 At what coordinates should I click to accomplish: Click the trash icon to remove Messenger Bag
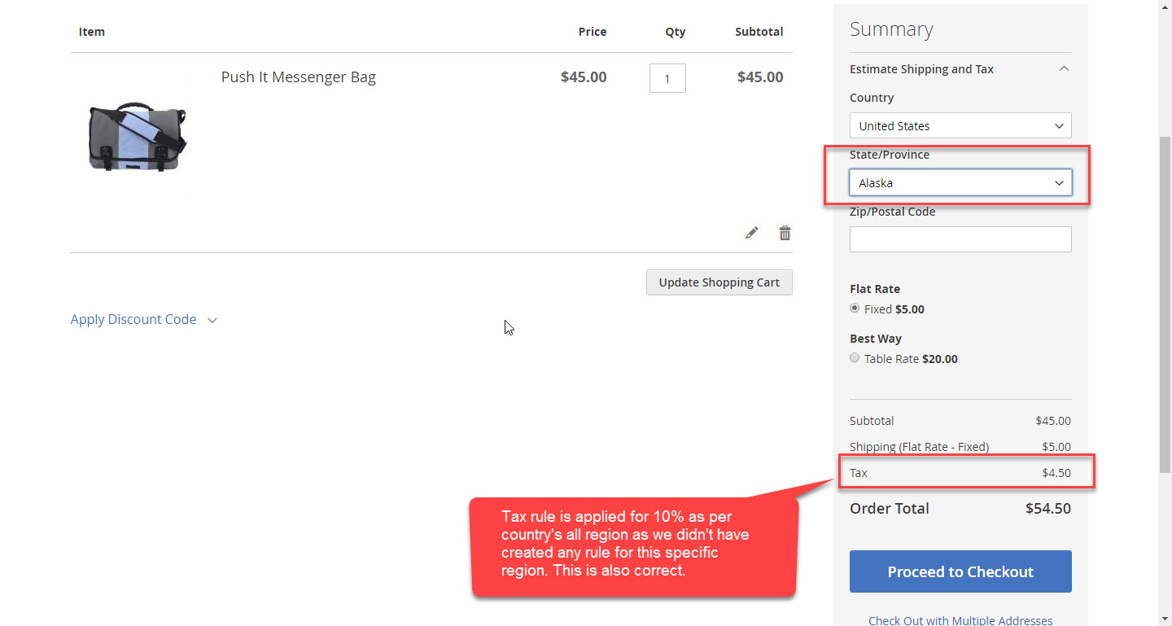click(x=785, y=233)
